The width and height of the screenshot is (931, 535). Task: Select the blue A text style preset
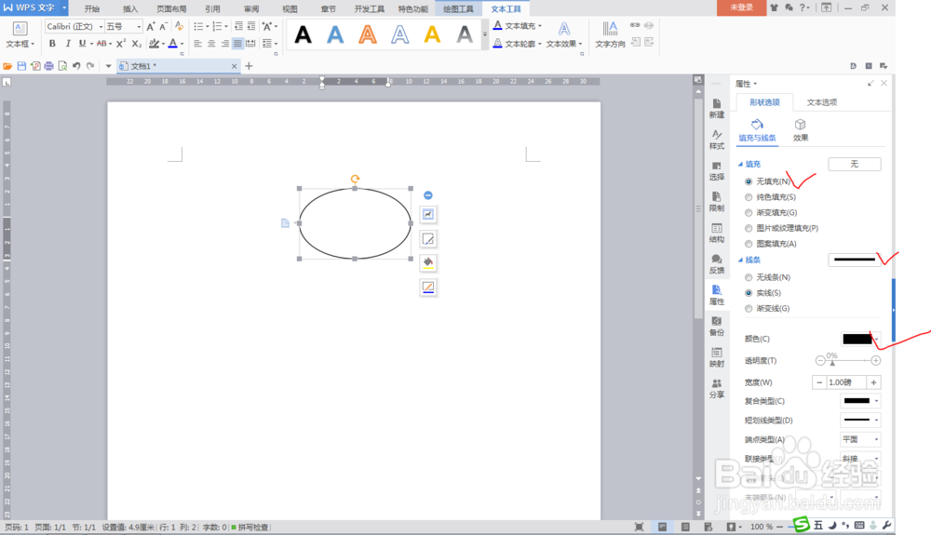(335, 35)
